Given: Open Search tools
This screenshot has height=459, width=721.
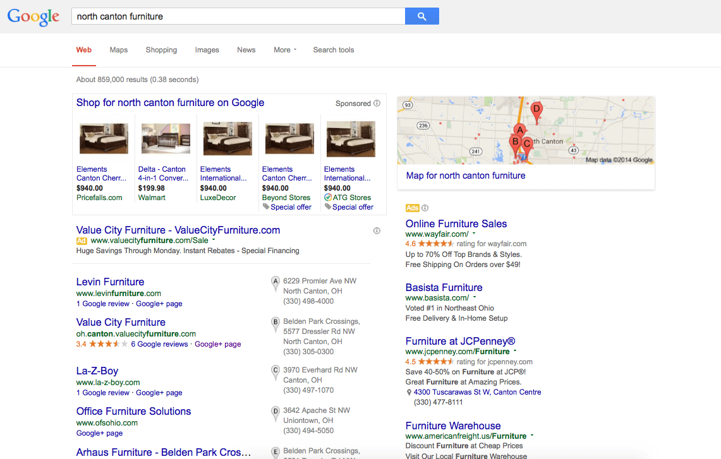Looking at the screenshot, I should tap(334, 50).
